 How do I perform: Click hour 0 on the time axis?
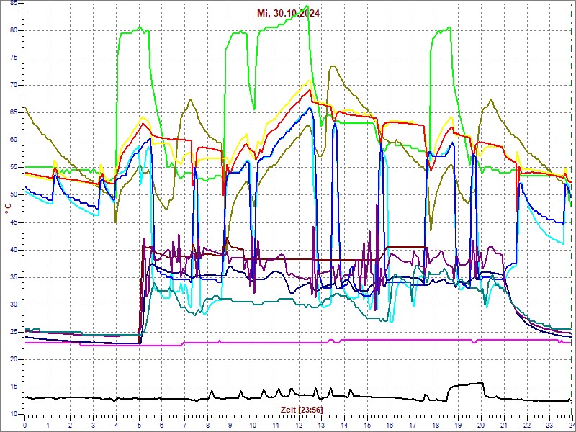point(24,425)
